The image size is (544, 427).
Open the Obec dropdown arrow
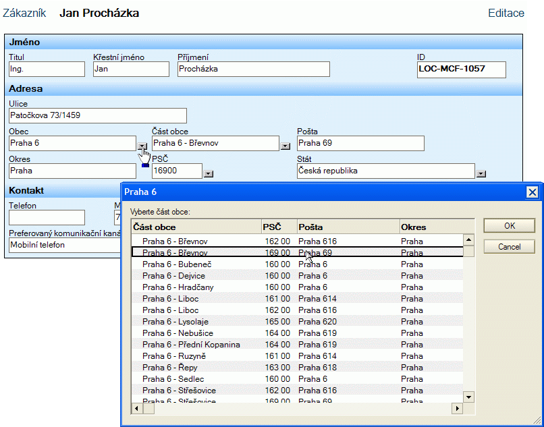pos(142,146)
